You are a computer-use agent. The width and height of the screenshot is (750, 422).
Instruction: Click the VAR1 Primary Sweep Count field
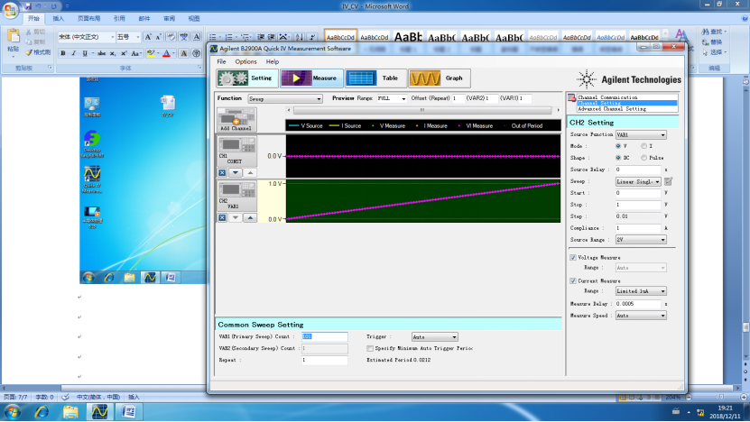[325, 337]
